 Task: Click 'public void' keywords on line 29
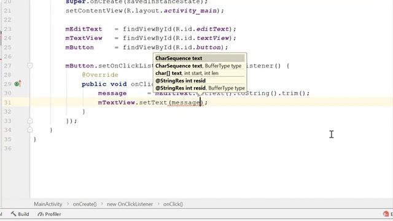[104, 84]
